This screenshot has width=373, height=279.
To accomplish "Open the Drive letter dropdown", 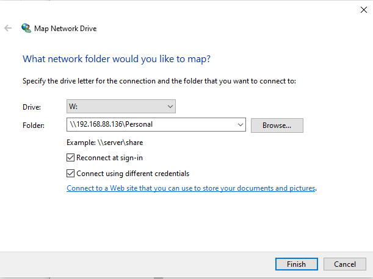I will [x=121, y=107].
